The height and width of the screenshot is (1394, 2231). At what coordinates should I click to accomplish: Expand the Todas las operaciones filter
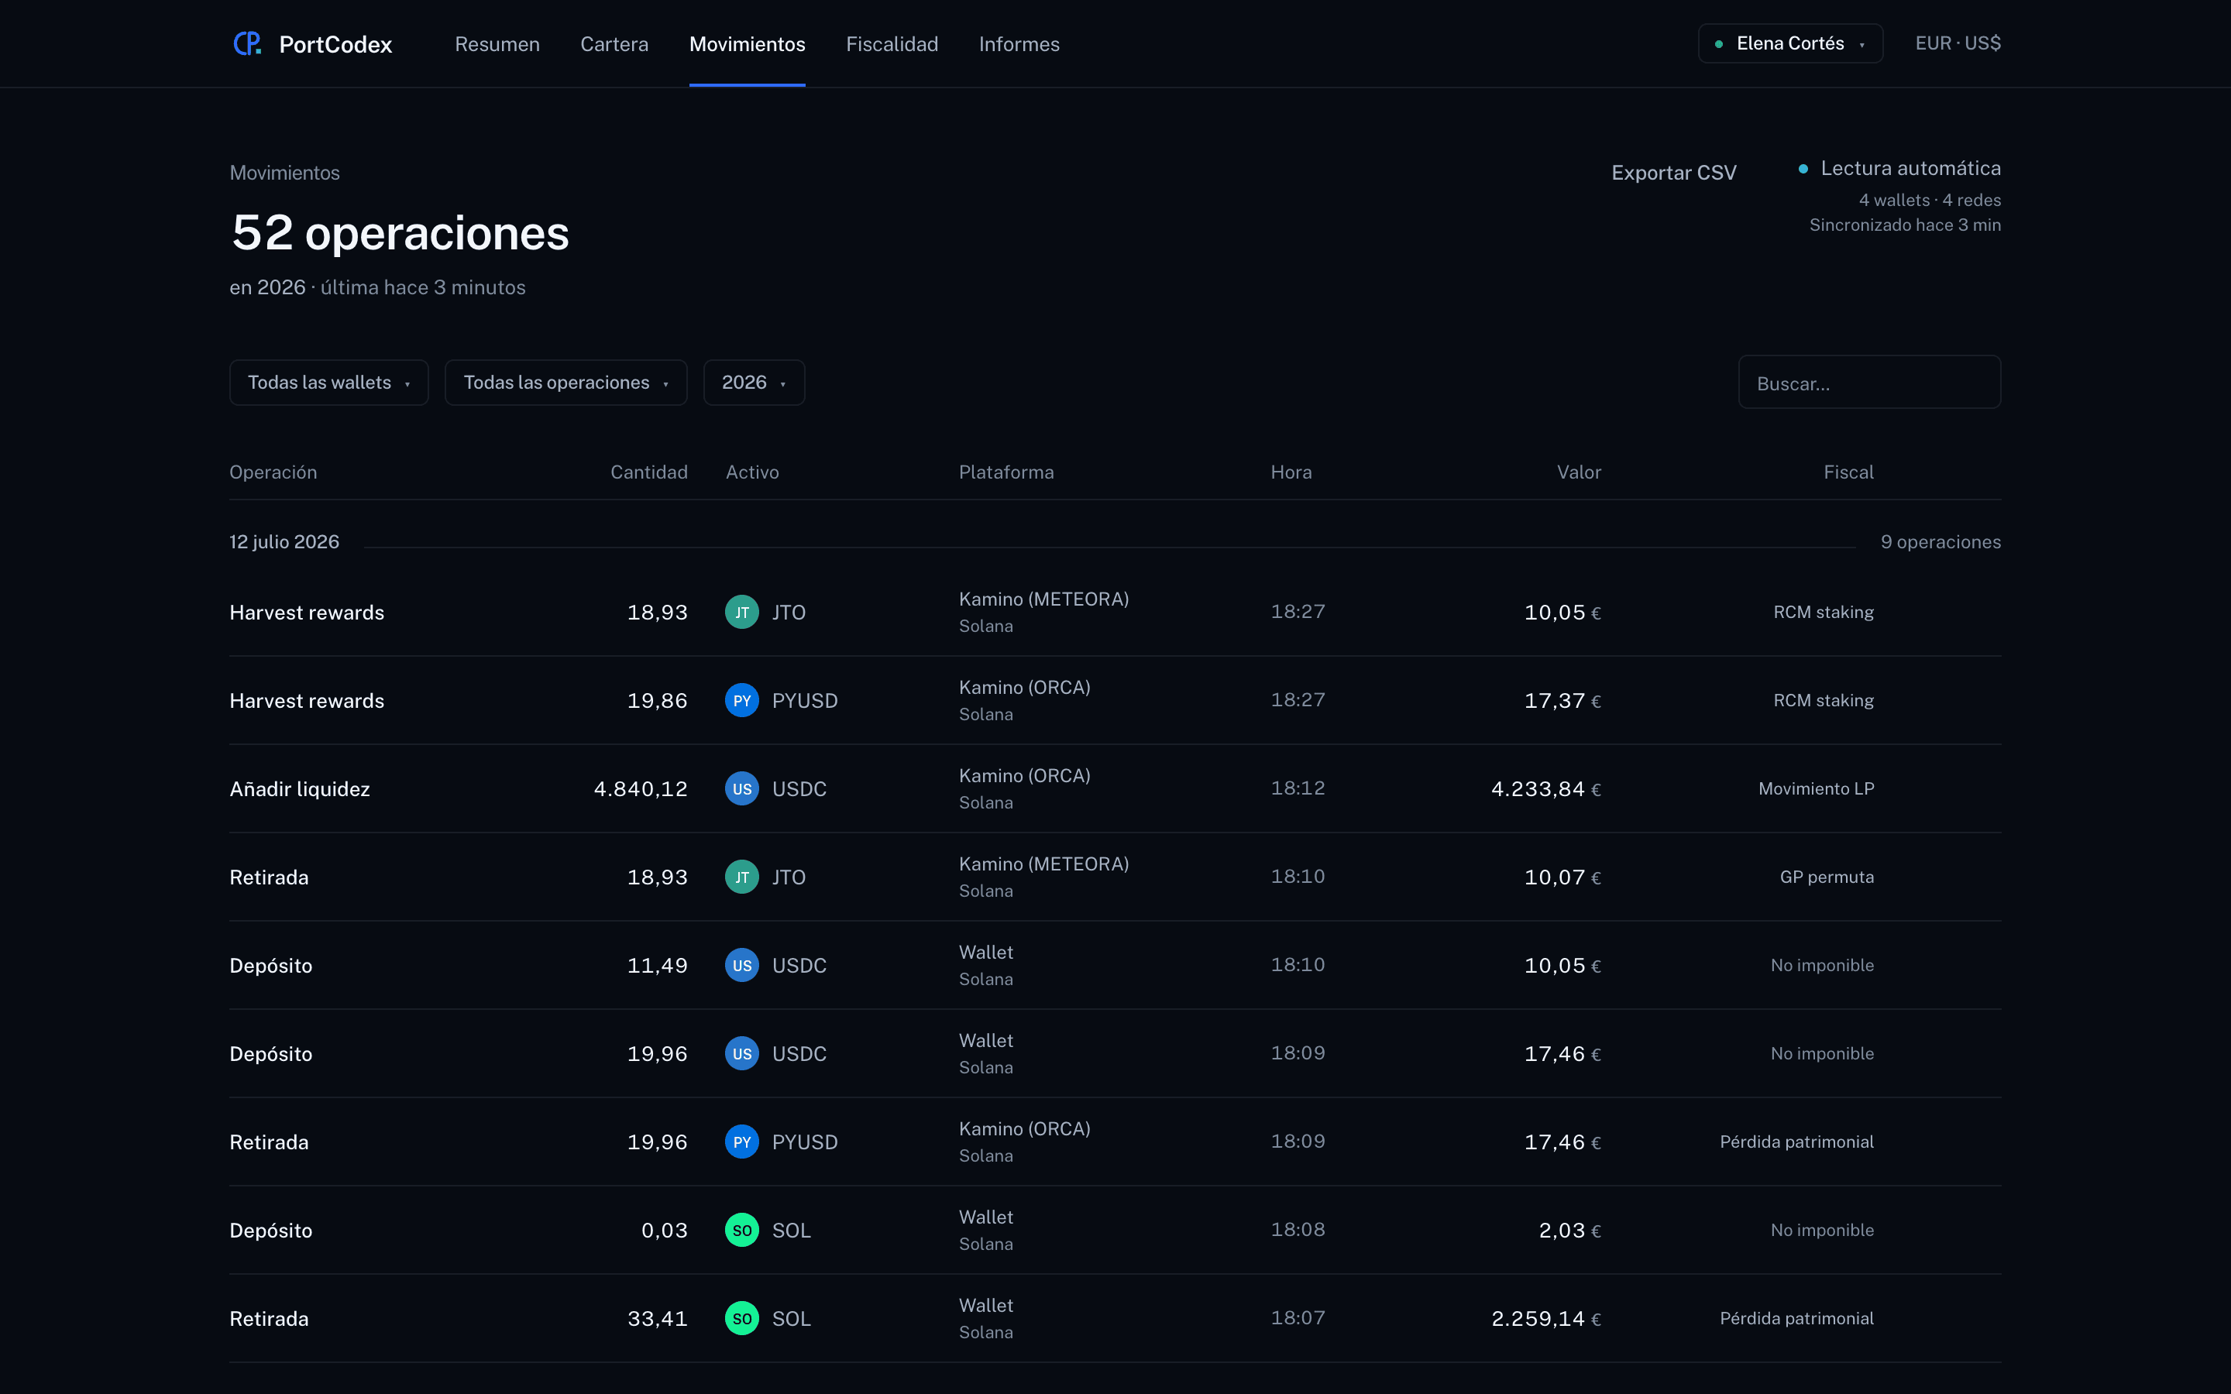[566, 383]
